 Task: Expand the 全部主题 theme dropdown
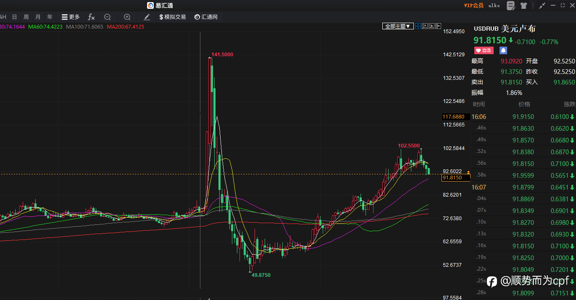coord(398,26)
